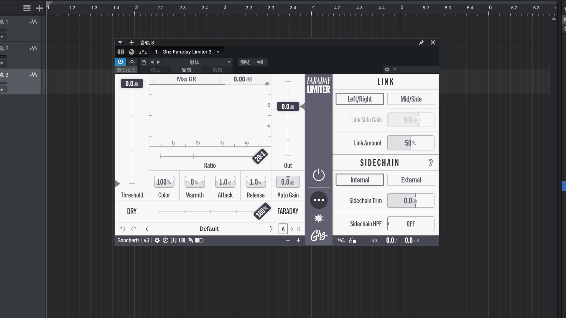Toggle the plugin bypass power button
The height and width of the screenshot is (318, 566).
pyautogui.click(x=120, y=62)
